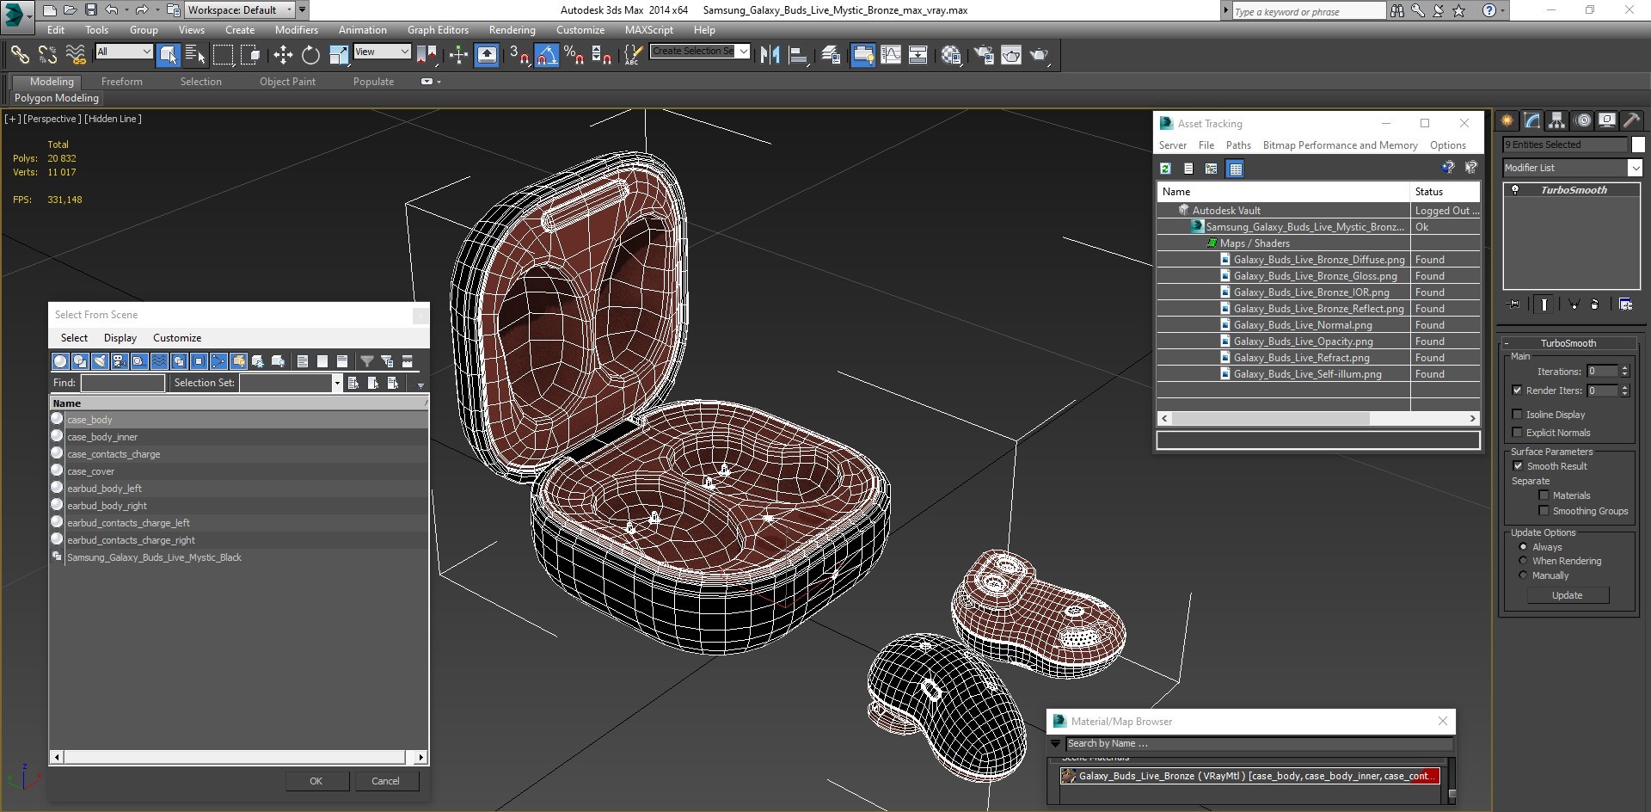Viewport: 1651px width, 812px height.
Task: Select Table View icon in Asset Tracking
Action: click(1235, 169)
